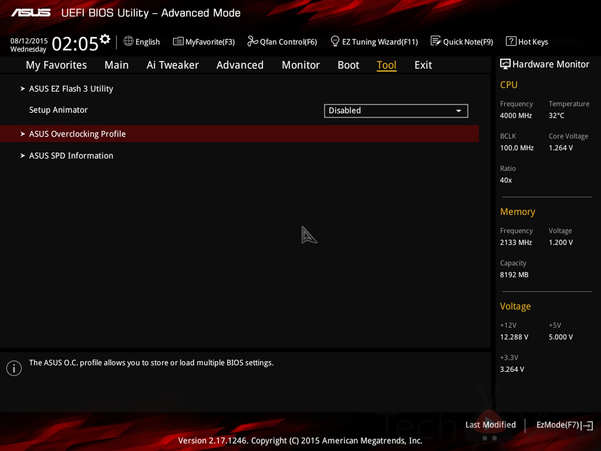The width and height of the screenshot is (601, 451).
Task: Click Memory frequency value 2133 MHz
Action: 516,243
